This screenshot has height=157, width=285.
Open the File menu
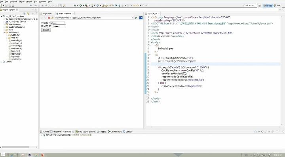1,2
